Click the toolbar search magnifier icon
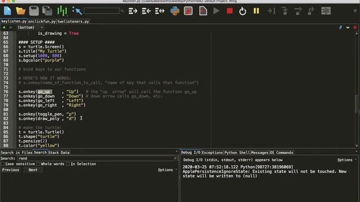 [x=122, y=11]
